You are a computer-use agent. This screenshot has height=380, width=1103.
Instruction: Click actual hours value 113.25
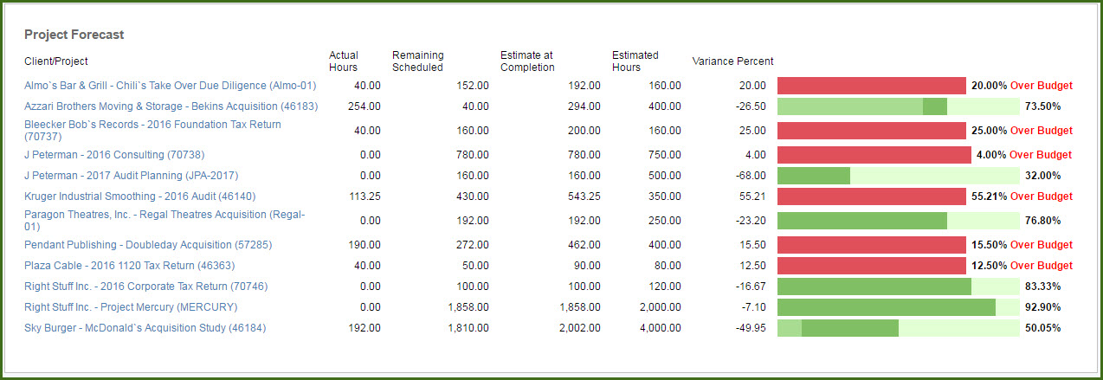[x=364, y=196]
